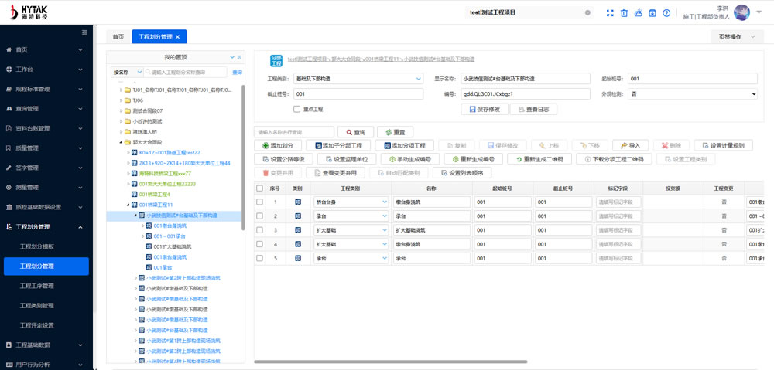Click the 查看日志 button
Viewport: 774px width, 370px height.
coord(533,110)
